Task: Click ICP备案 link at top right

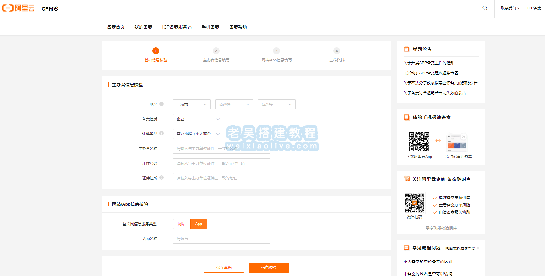Action: click(534, 8)
